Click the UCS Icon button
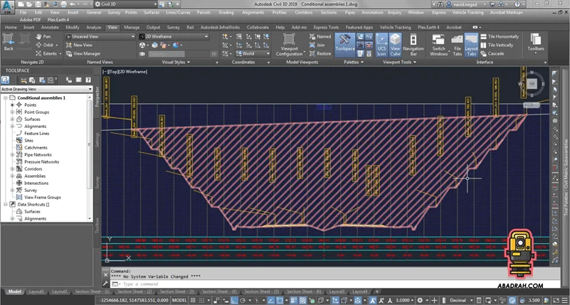This screenshot has width=570, height=305. click(383, 44)
